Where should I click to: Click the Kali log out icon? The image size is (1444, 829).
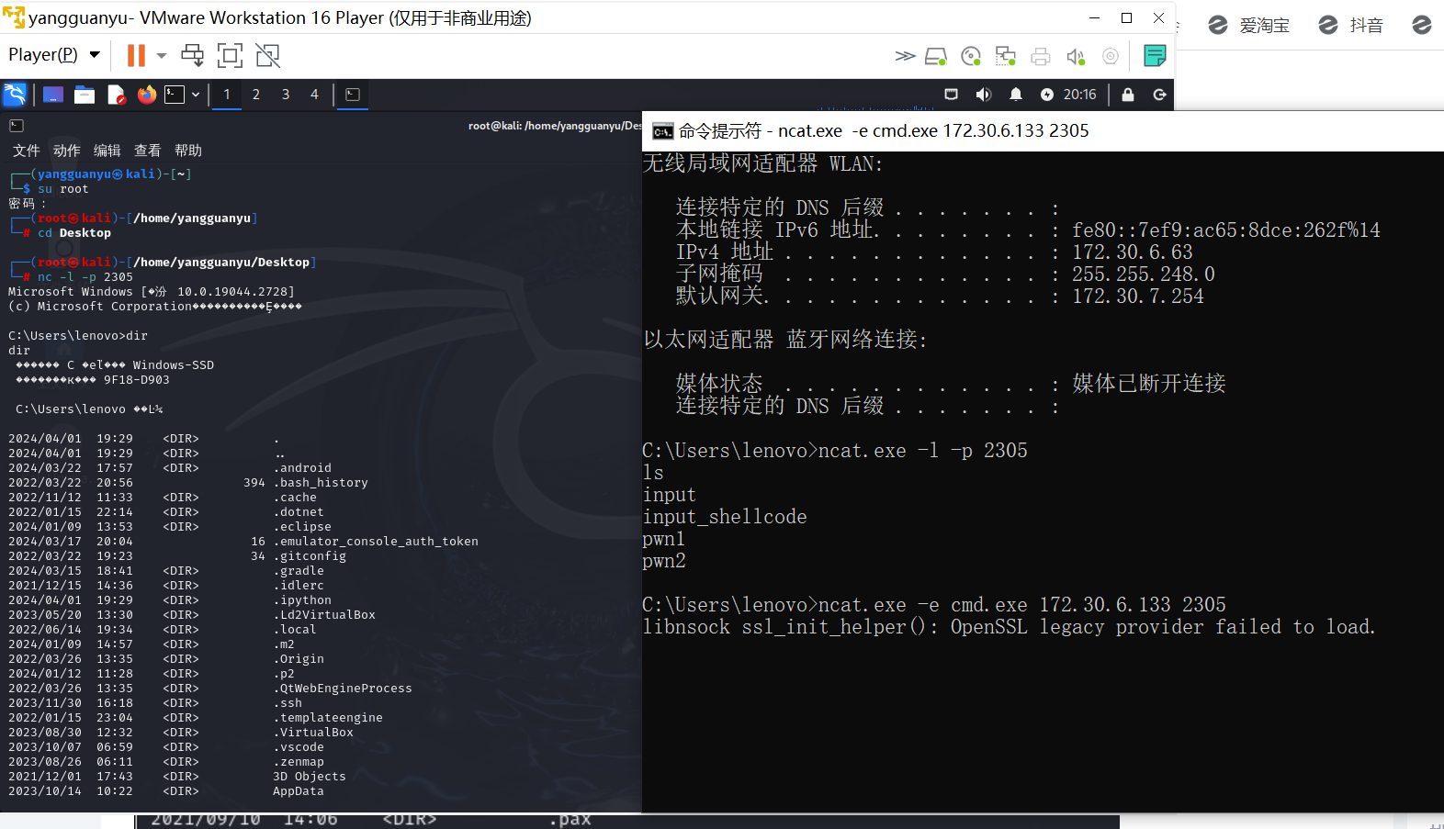tap(1160, 95)
